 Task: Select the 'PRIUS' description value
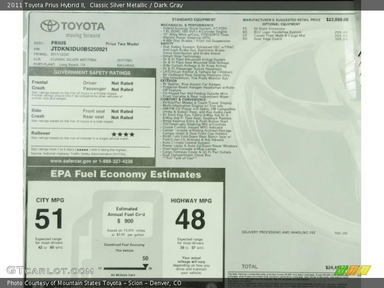59,43
